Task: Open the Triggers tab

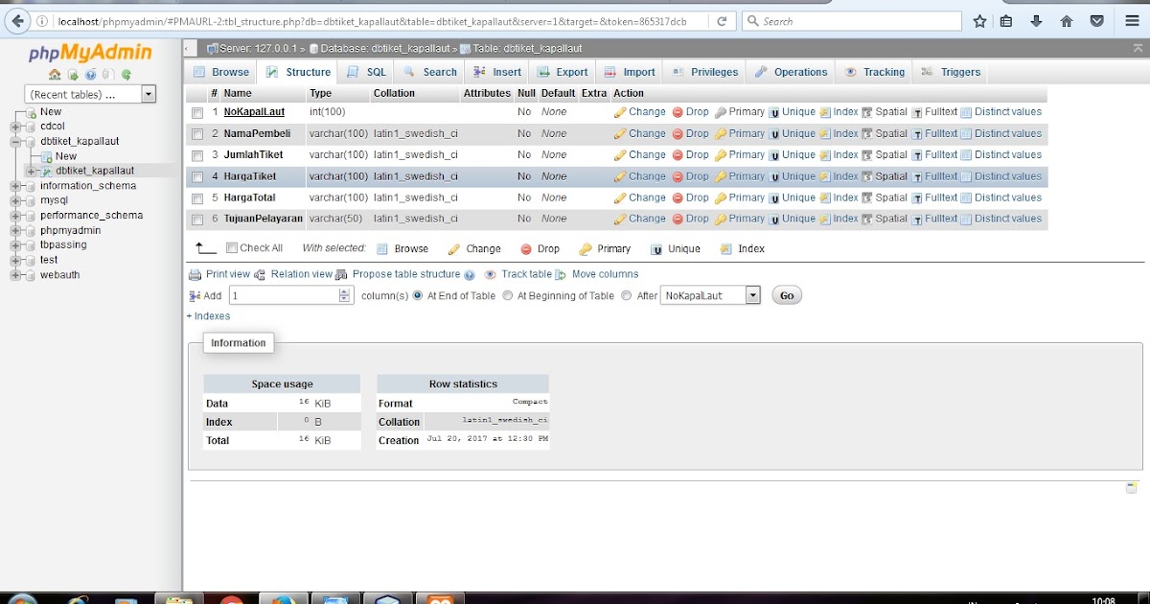Action: 951,72
